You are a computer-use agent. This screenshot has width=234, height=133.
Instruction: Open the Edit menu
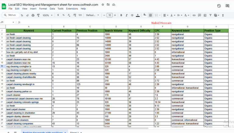17,9
